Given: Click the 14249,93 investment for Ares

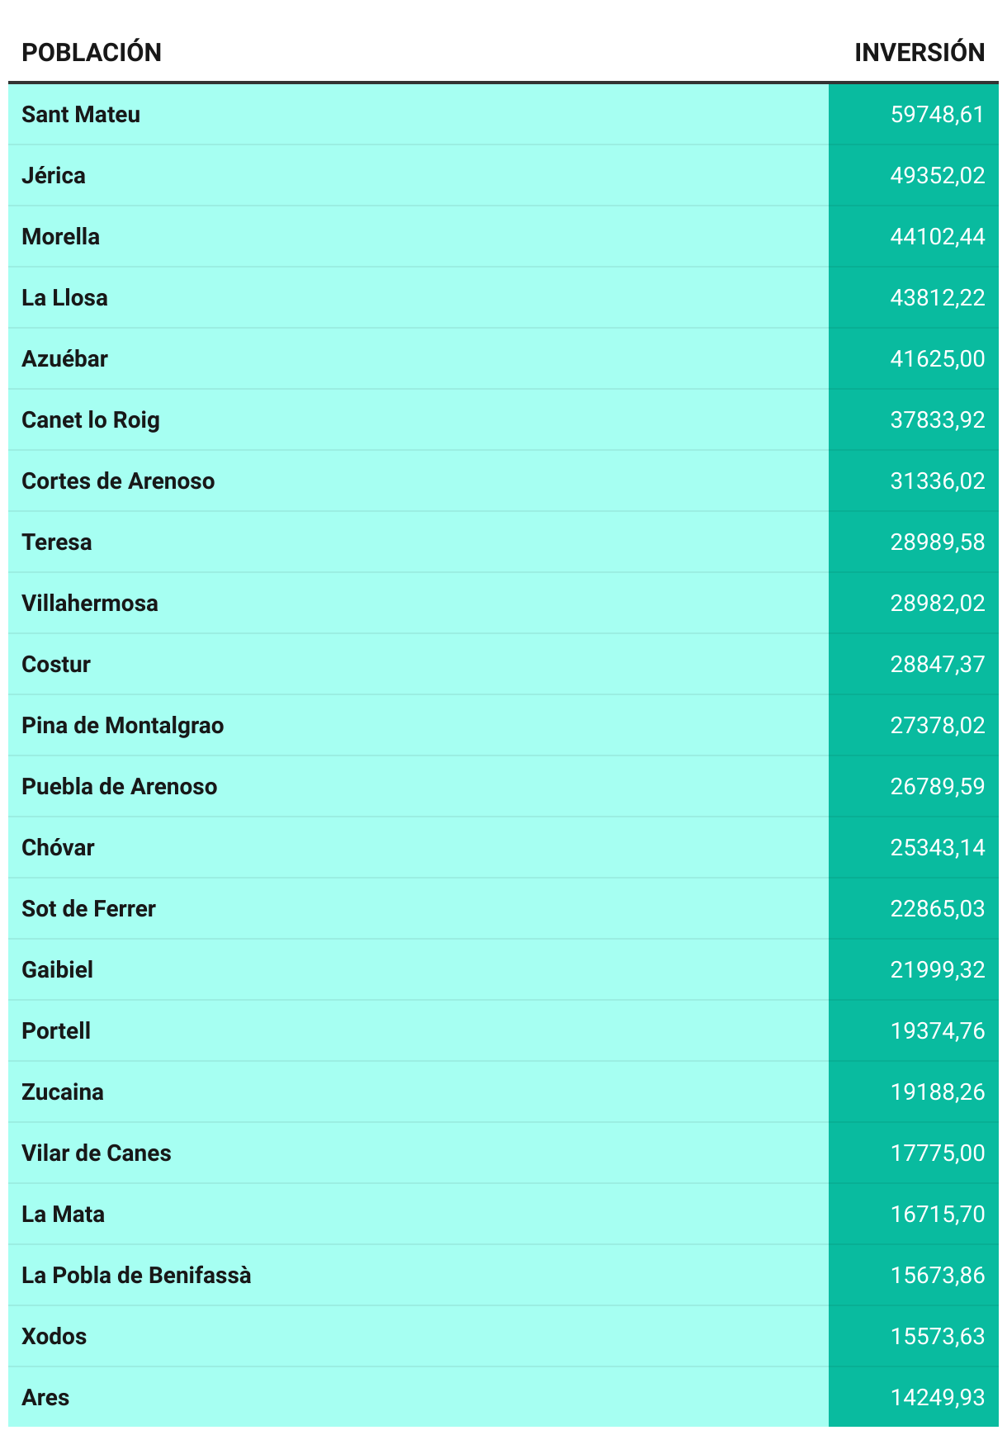Looking at the screenshot, I should (x=937, y=1397).
